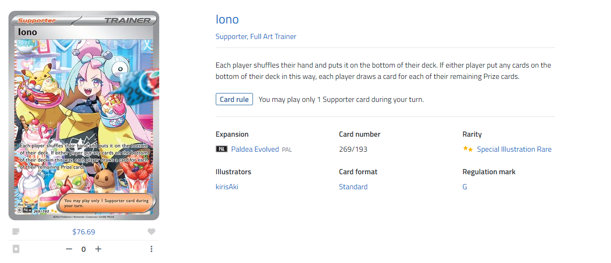Click the card variant icon beside the quantity
Screen dimensions: 611x263
tap(16, 249)
